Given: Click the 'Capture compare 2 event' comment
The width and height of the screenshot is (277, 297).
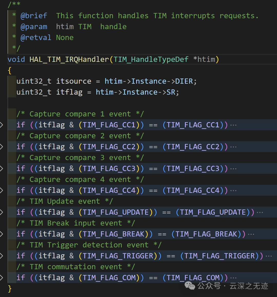Looking at the screenshot, I should 80,136.
